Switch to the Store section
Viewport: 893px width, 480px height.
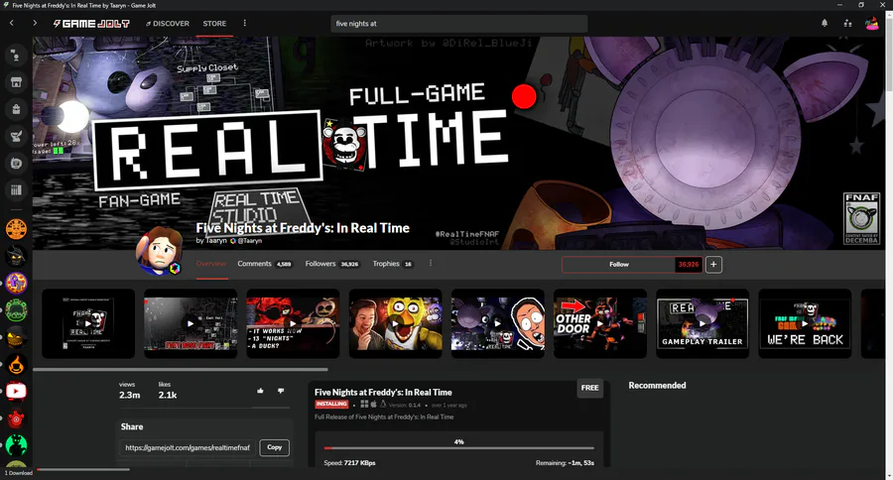tap(214, 24)
